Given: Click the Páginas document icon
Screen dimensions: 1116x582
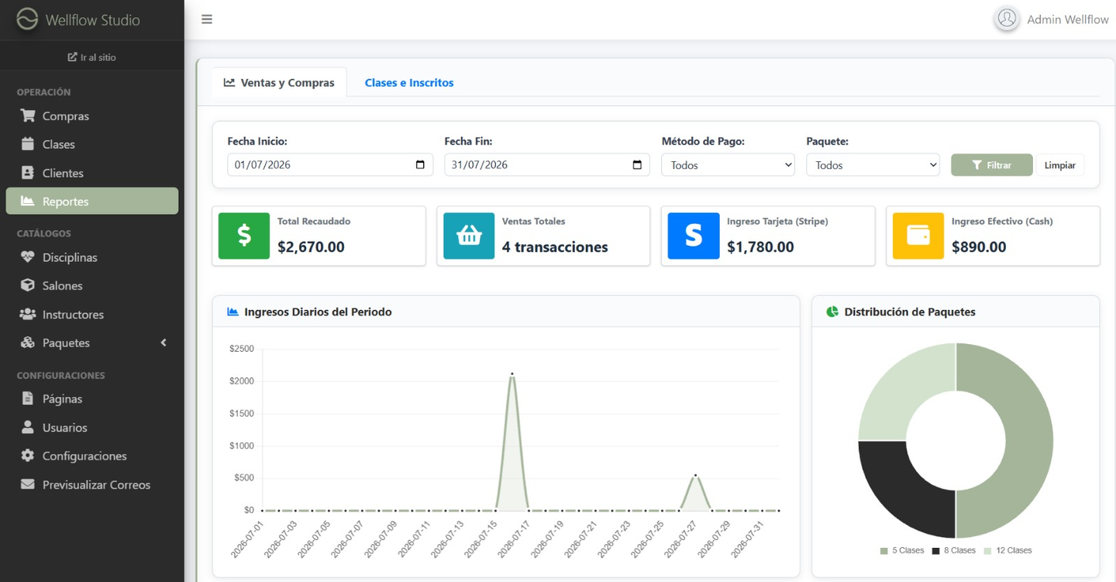Looking at the screenshot, I should click(28, 398).
